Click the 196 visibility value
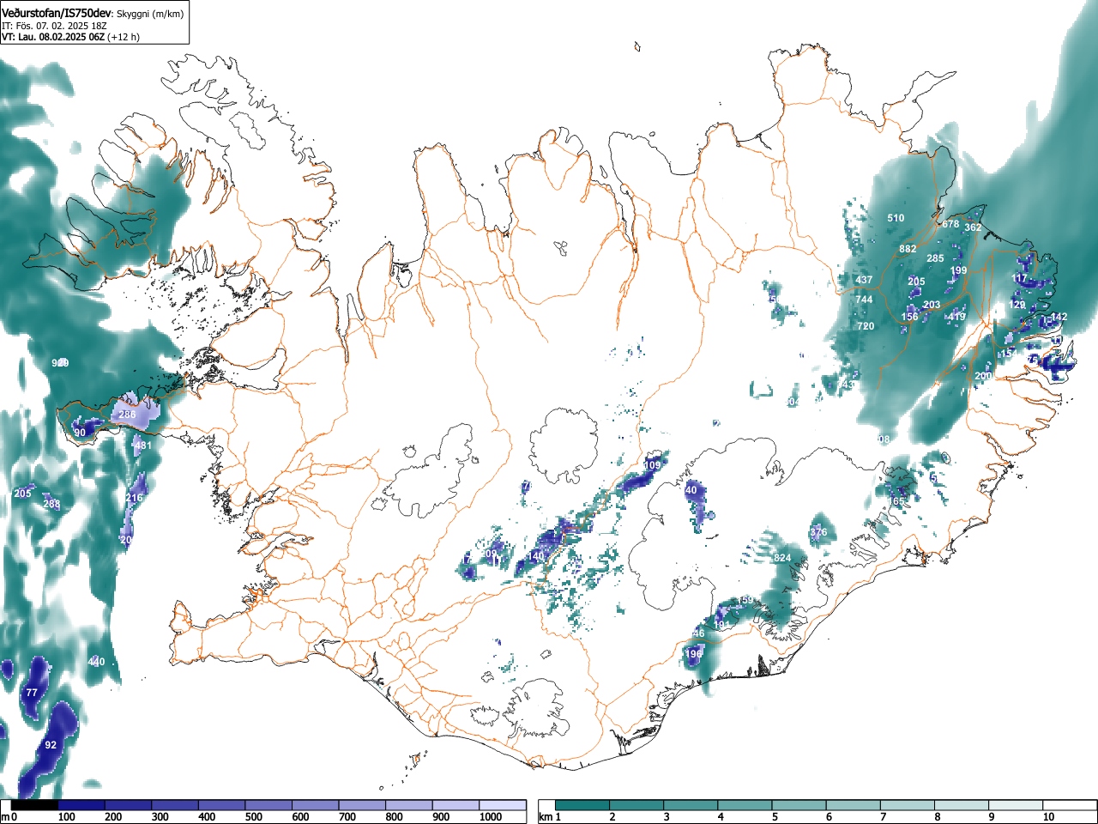The image size is (1098, 824). (x=694, y=654)
